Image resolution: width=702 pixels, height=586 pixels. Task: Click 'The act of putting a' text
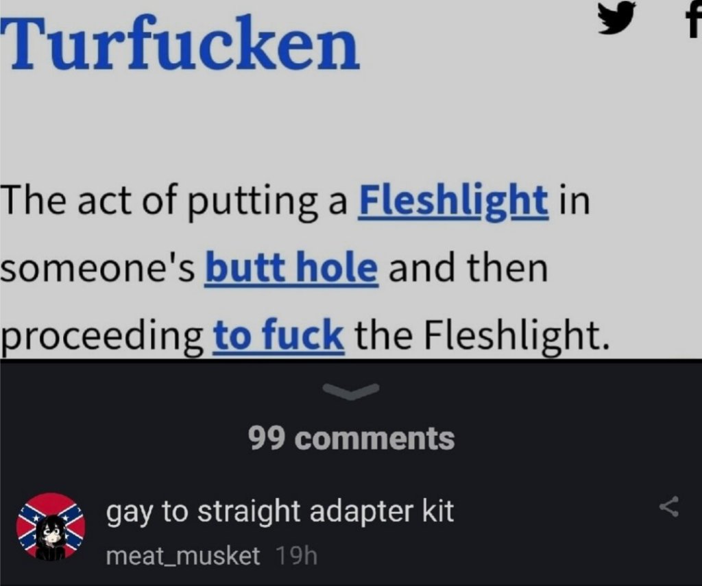173,202
